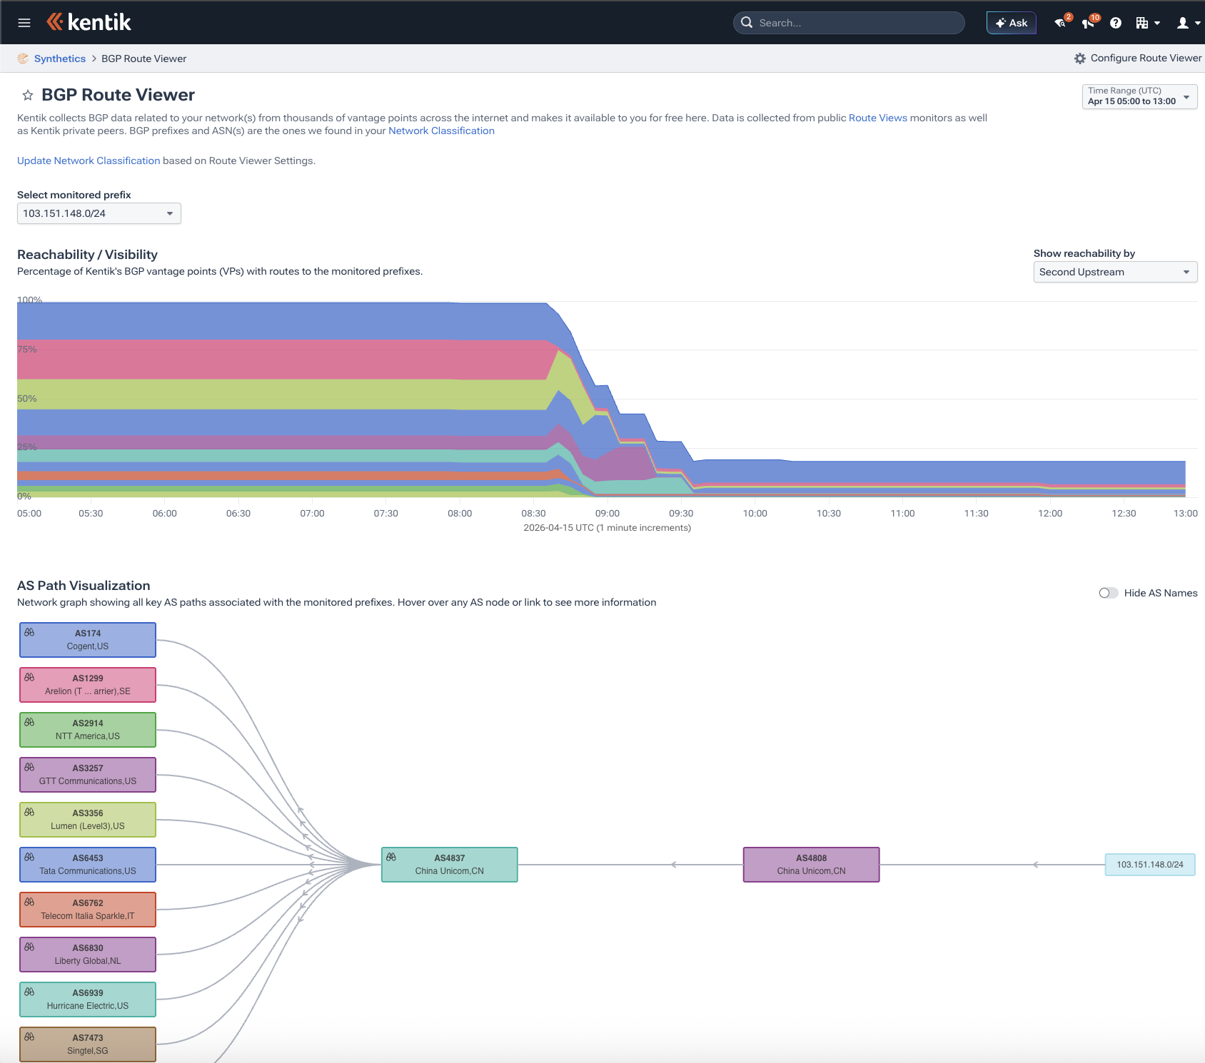
Task: Select the AS7473 Singtel node
Action: point(88,1044)
